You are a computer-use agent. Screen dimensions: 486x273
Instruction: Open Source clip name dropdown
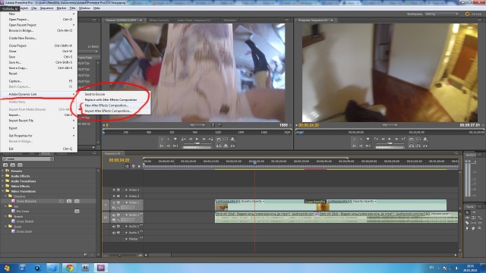pyautogui.click(x=140, y=20)
